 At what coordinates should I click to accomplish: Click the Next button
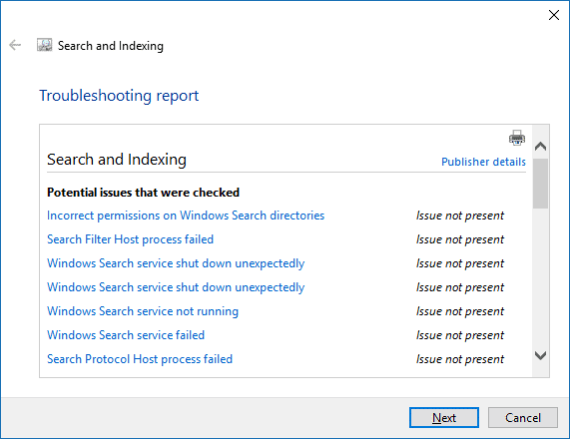point(444,418)
